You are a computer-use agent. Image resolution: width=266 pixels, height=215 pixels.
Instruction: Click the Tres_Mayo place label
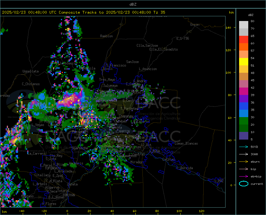click(107, 80)
